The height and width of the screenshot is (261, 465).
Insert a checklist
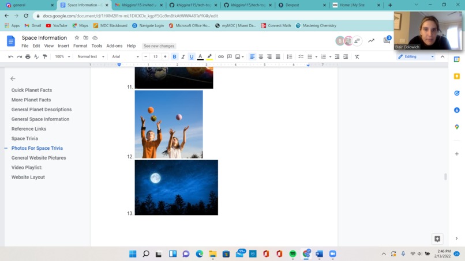pos(301,56)
